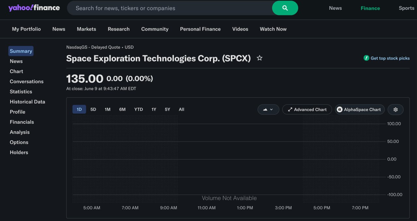Screen dimensions: 417x221
Task: Click the Yahoo Finance logo
Action: 34,8
